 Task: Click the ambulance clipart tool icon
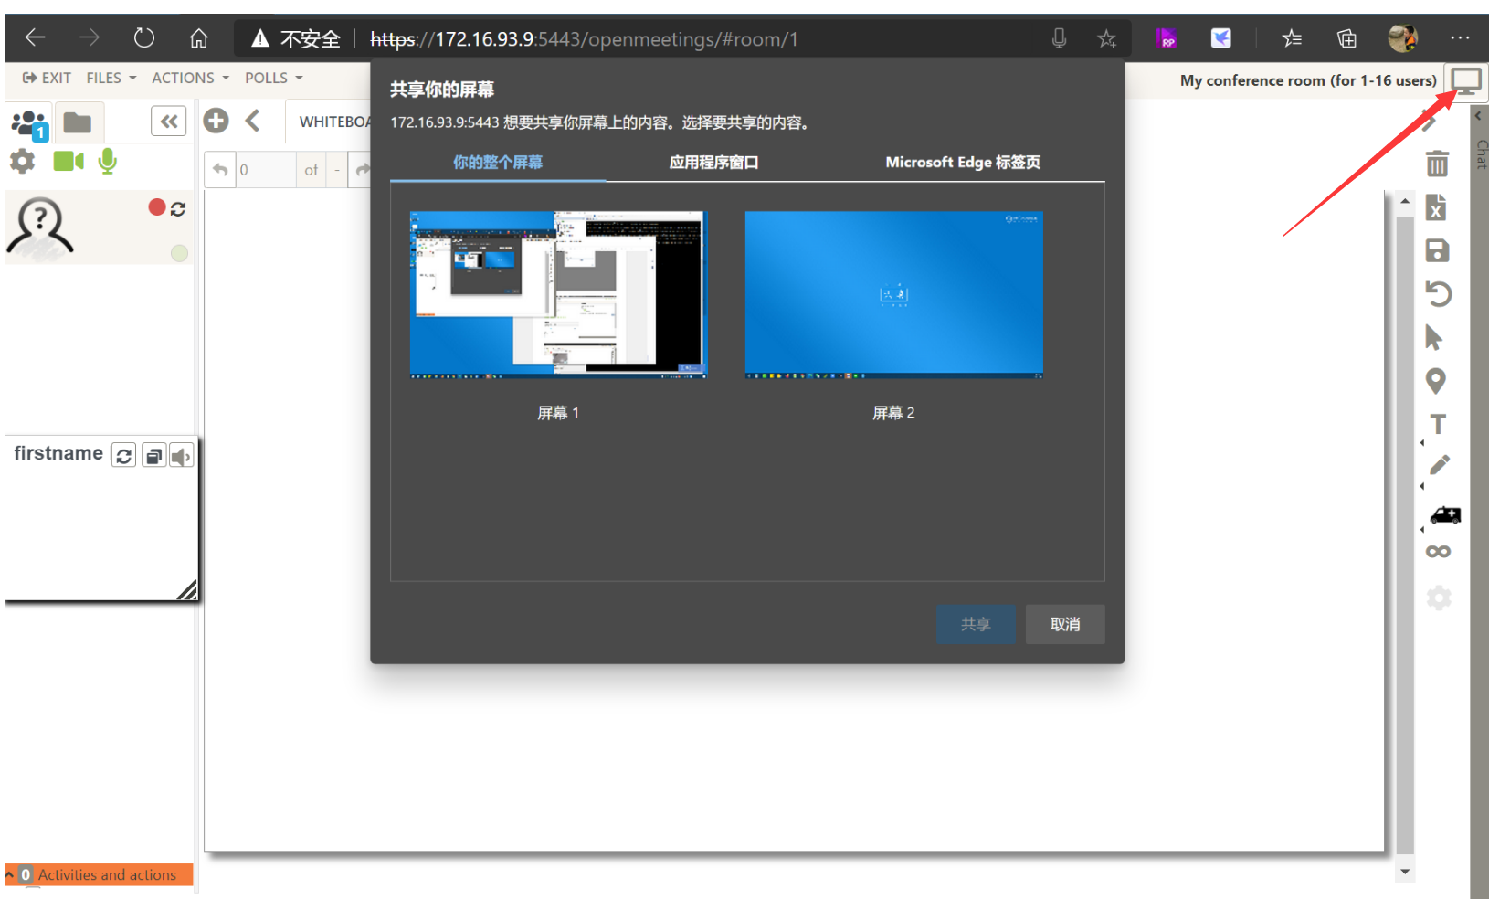click(1444, 515)
